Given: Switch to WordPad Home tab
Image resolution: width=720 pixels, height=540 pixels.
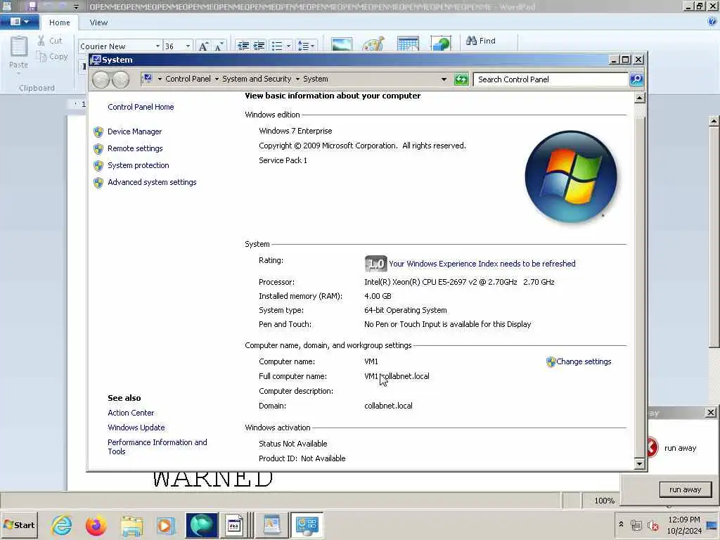Looking at the screenshot, I should [60, 22].
